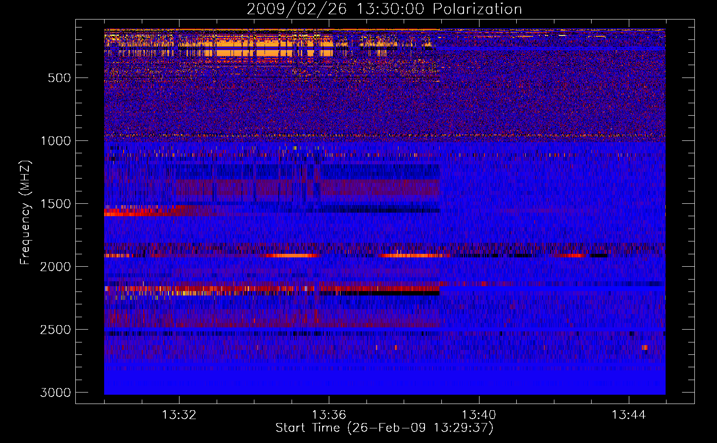Click the 'Frequency (MHZ)' axis label
The image size is (717, 443).
click(25, 213)
